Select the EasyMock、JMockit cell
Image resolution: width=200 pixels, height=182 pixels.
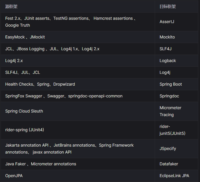click(x=78, y=37)
